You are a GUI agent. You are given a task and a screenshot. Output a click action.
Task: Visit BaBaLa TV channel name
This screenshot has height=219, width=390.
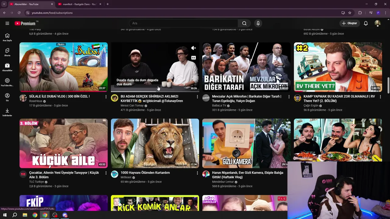219,106
